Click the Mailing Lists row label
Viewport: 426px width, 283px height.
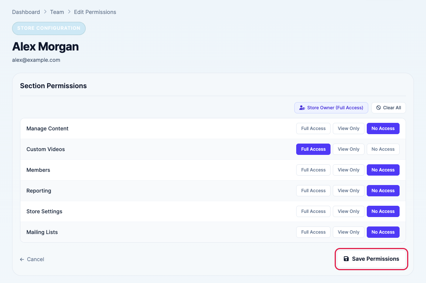pos(42,232)
